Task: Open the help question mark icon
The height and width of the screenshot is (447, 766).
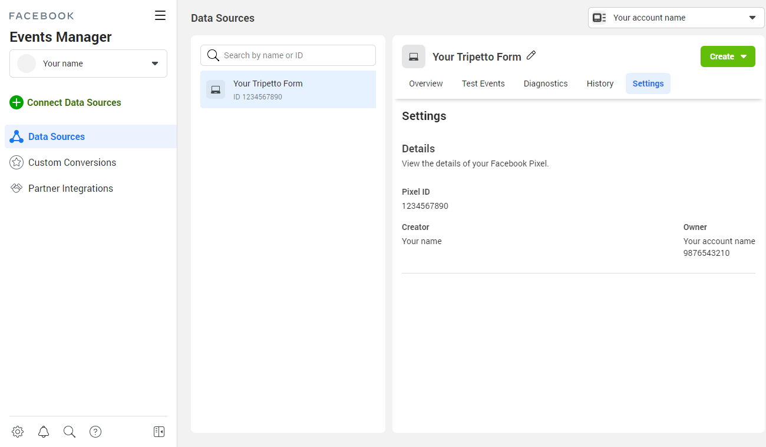Action: (x=95, y=432)
